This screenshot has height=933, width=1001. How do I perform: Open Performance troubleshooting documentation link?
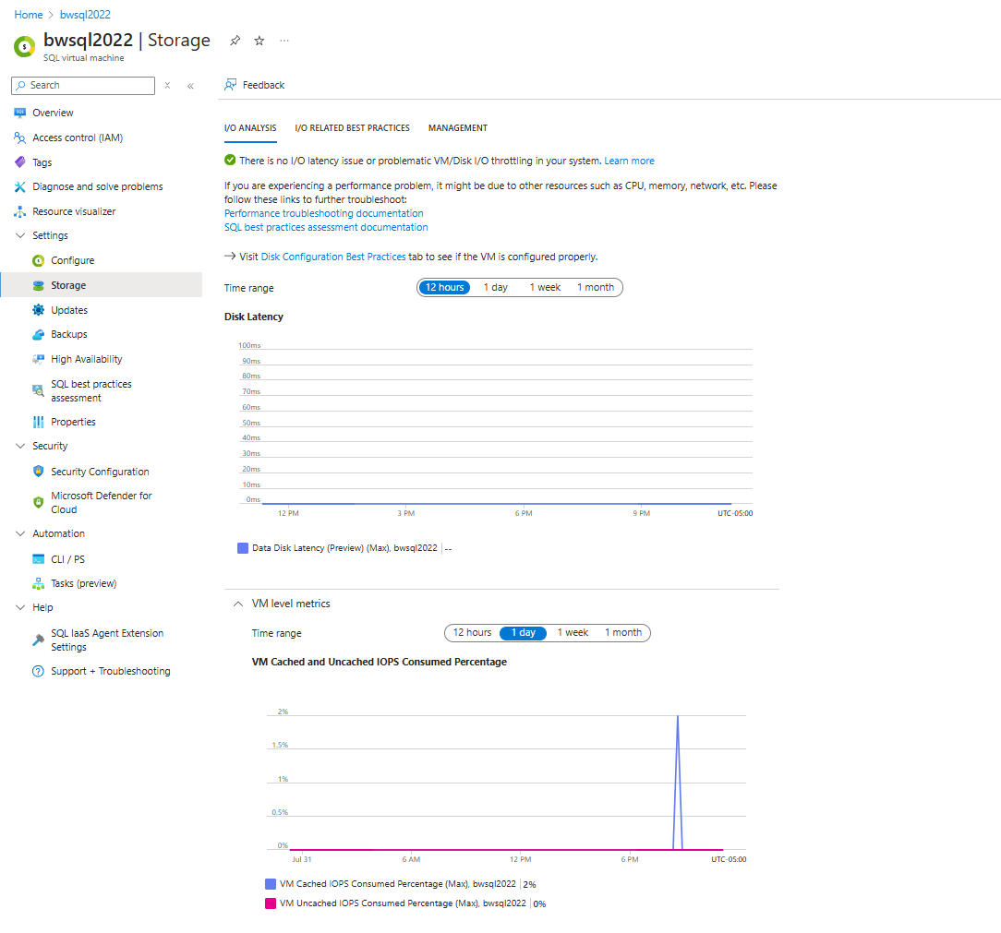pos(324,213)
